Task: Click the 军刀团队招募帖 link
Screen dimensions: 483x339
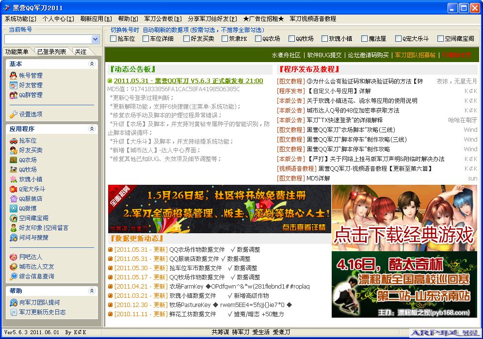Action: (x=415, y=55)
